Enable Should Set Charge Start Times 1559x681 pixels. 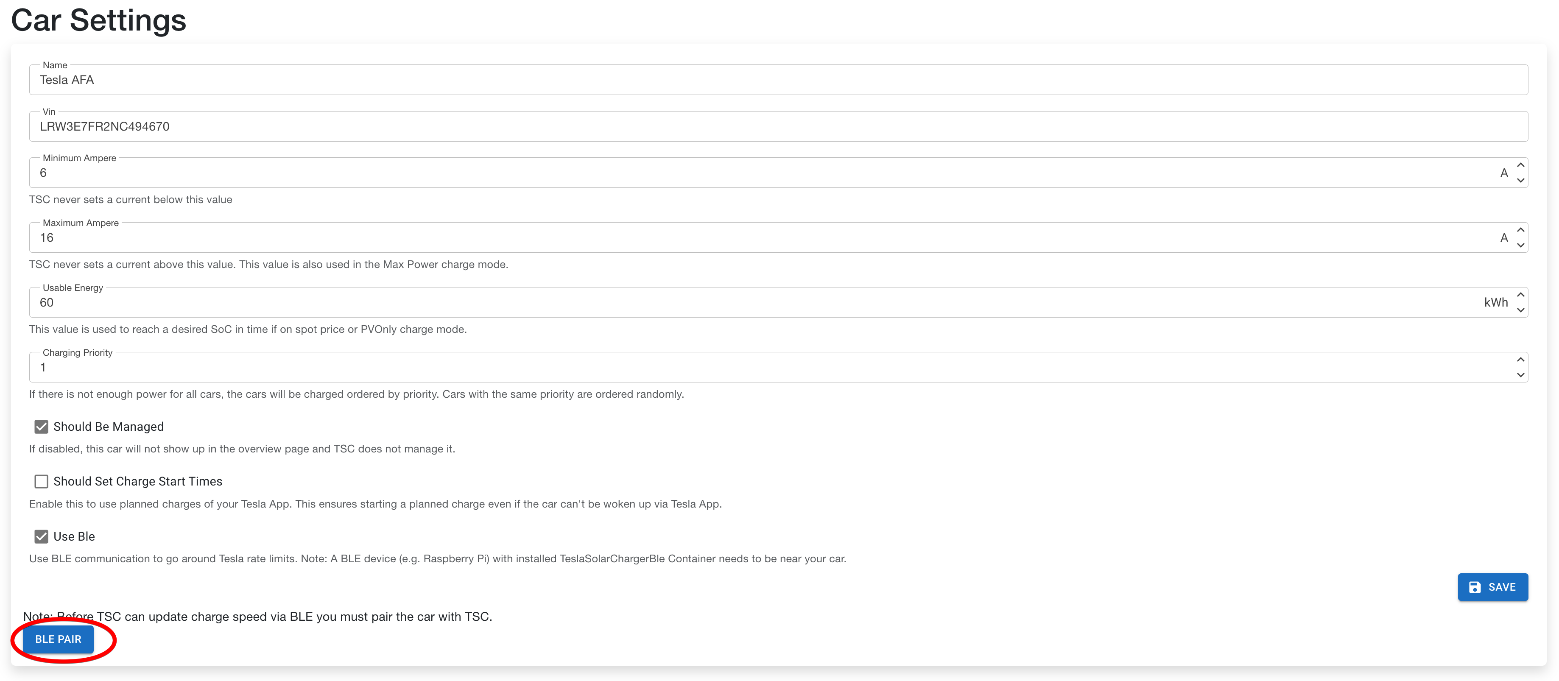coord(41,481)
